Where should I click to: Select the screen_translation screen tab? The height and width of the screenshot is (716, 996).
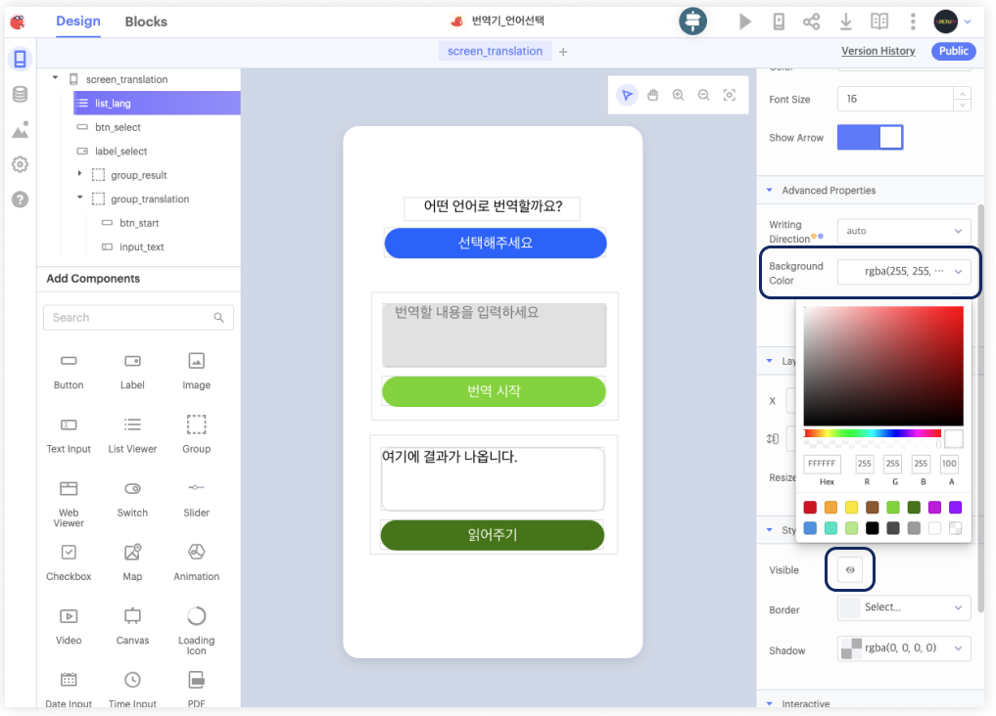point(495,52)
